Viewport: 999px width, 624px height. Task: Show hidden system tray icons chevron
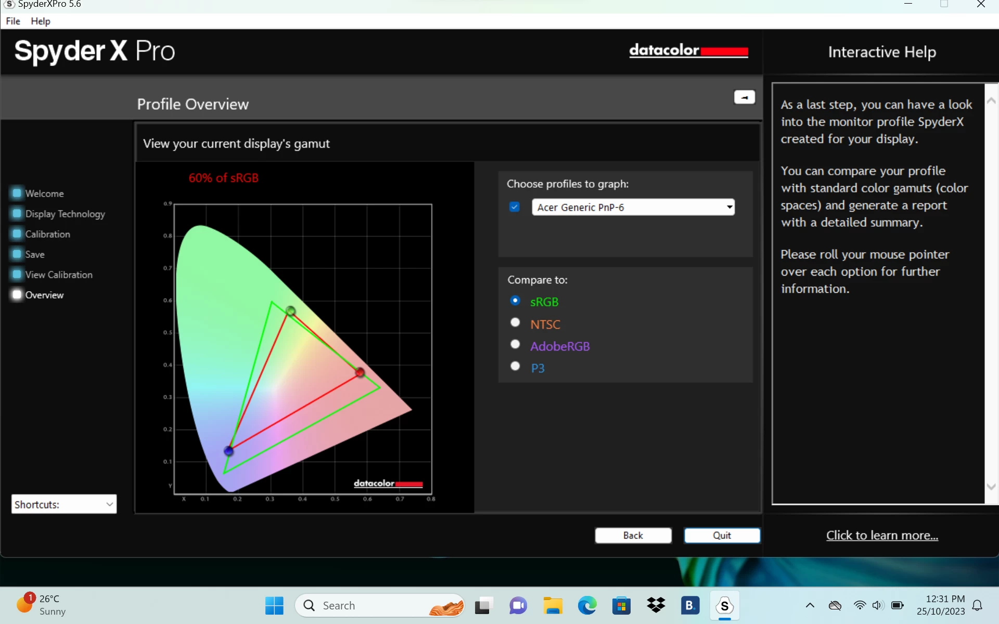coord(810,605)
